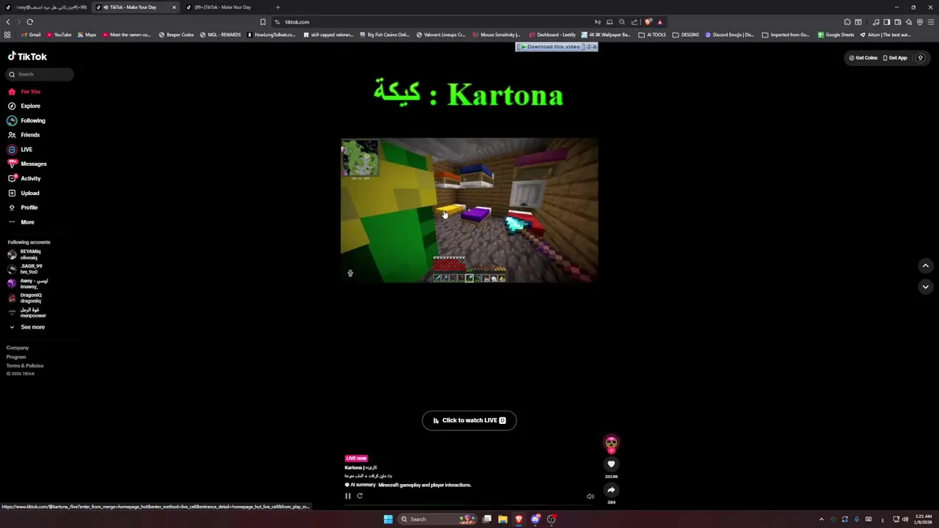Open the Gmail bookmark

[31, 34]
